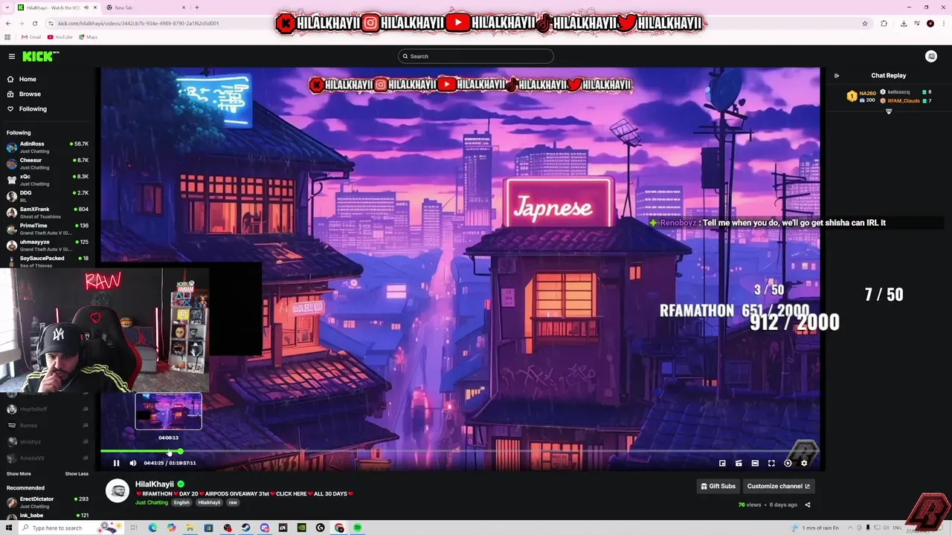Click Customize channel button

pyautogui.click(x=778, y=486)
